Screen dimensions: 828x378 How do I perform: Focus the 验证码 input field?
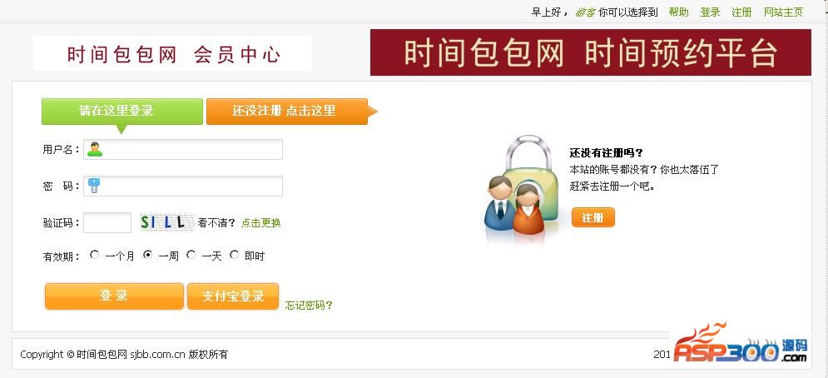[107, 222]
